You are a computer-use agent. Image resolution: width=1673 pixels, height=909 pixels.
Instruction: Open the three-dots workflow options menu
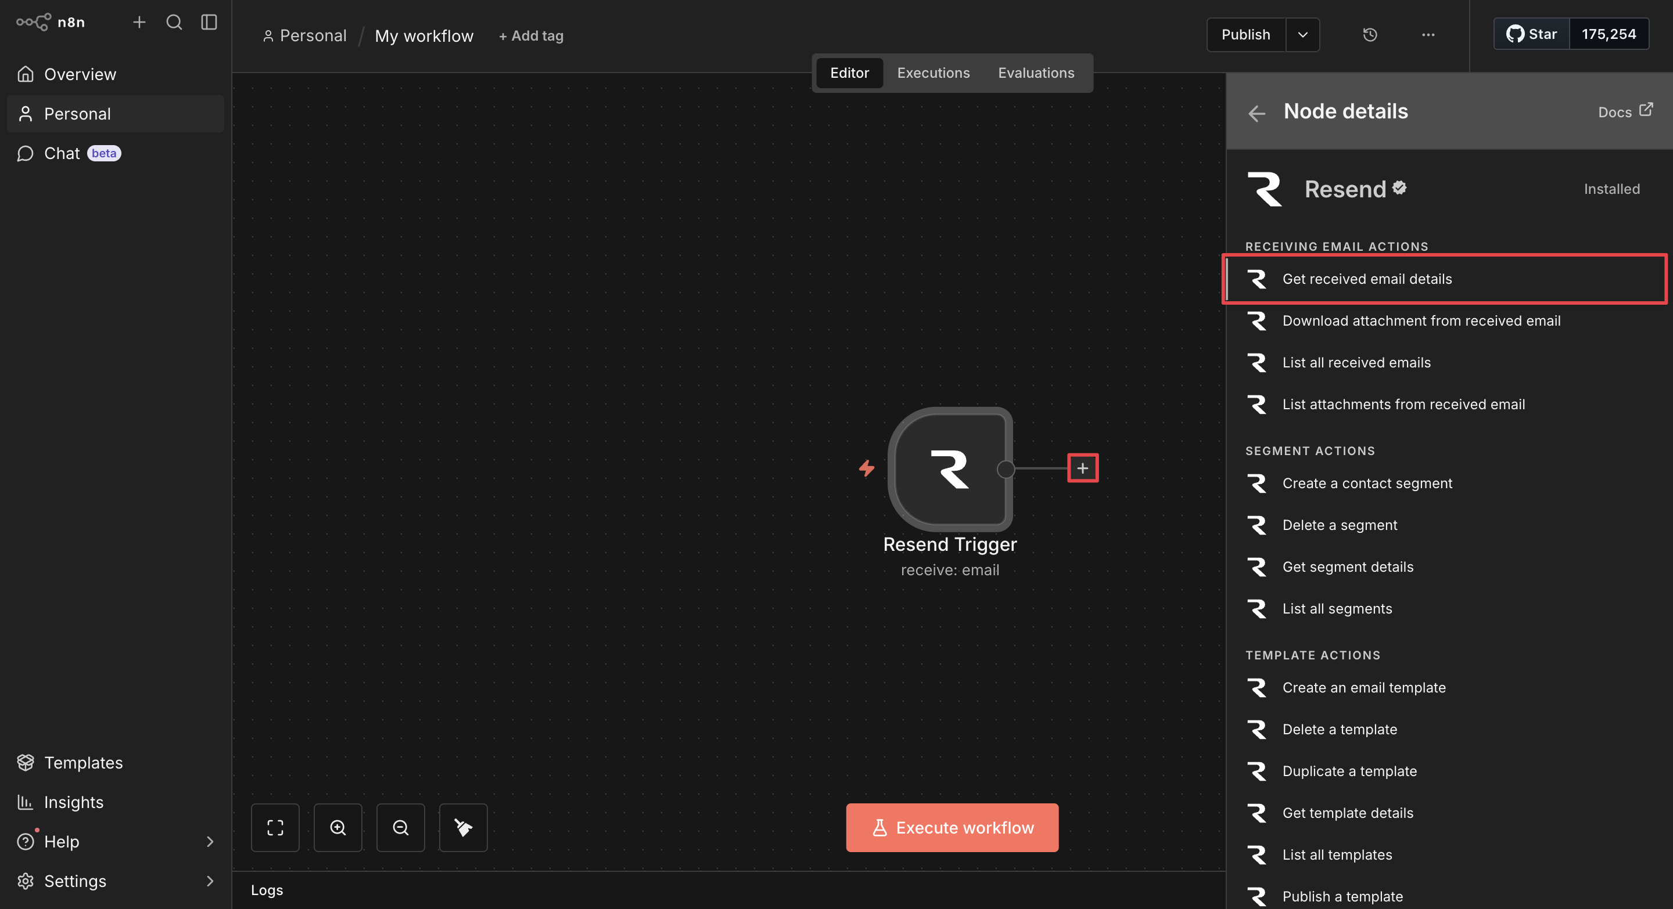(1427, 34)
